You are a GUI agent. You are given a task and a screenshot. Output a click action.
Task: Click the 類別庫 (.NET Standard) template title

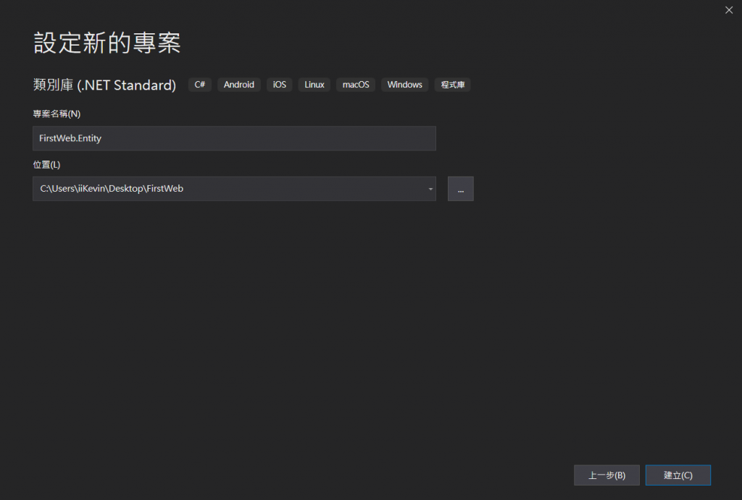point(104,85)
